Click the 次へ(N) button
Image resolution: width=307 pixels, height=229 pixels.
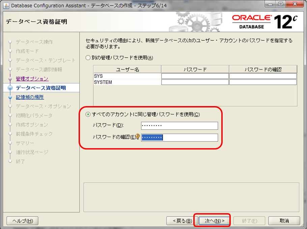(x=214, y=221)
